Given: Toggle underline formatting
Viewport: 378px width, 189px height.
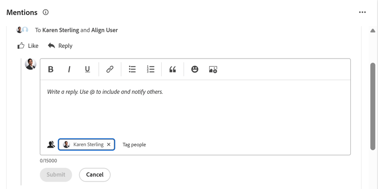Looking at the screenshot, I should [88, 70].
